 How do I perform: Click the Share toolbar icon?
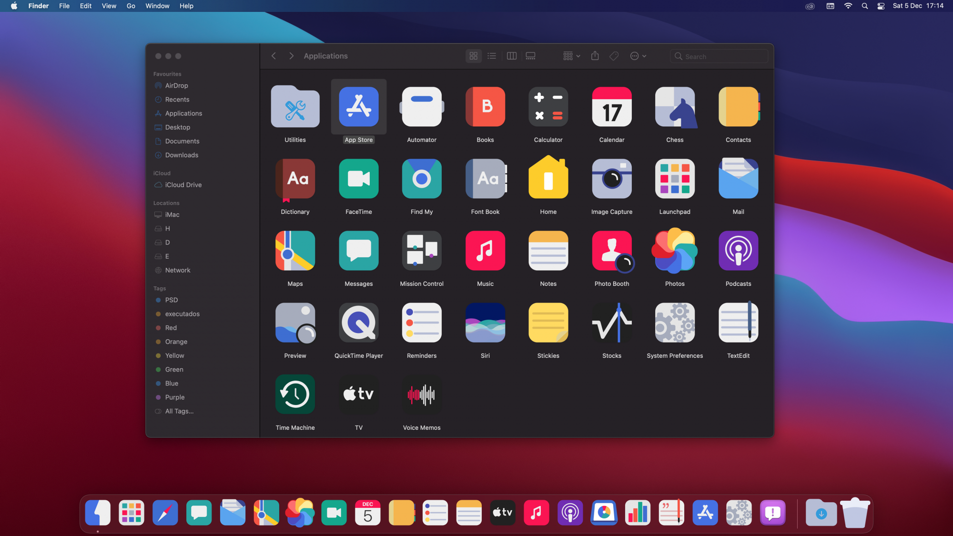coord(595,56)
